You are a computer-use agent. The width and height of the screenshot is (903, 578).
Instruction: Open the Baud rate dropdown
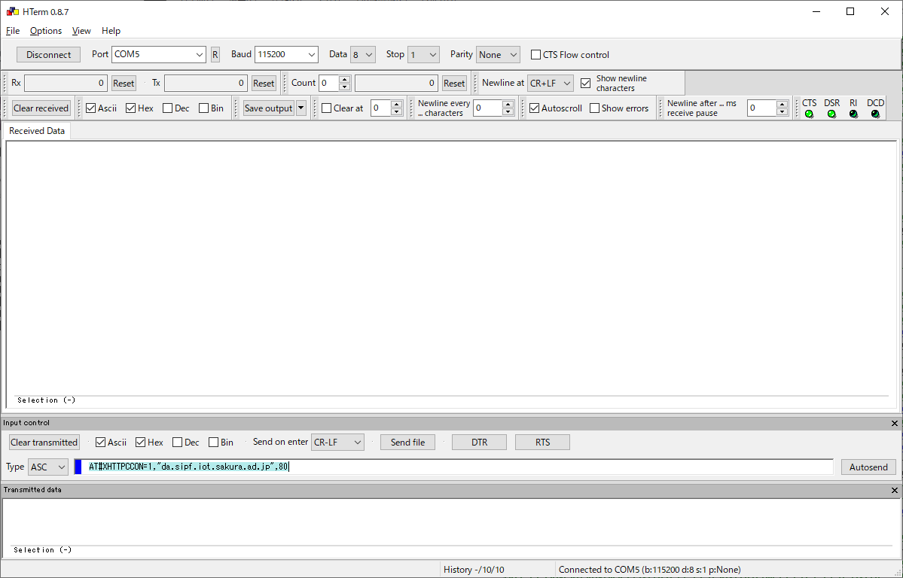pyautogui.click(x=286, y=55)
